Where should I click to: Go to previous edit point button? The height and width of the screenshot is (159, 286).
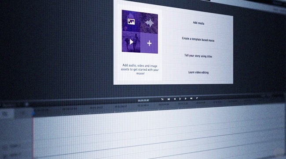click(x=169, y=99)
